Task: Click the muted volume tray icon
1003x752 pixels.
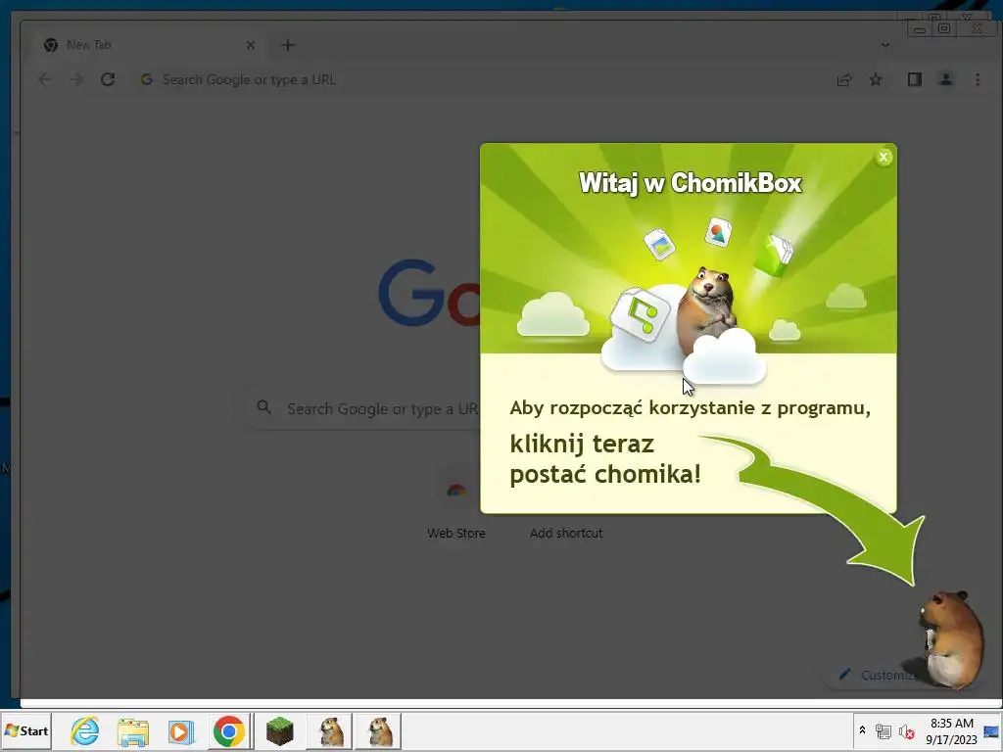Action: [x=906, y=731]
